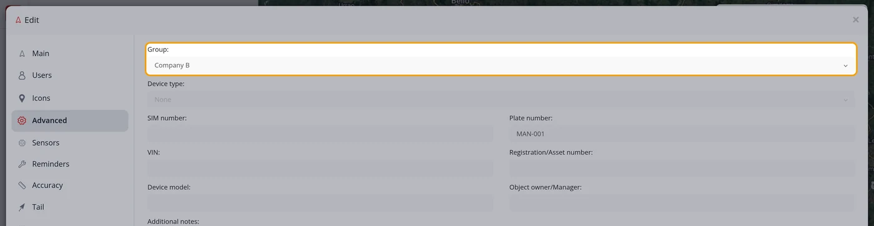Click the Main arrow icon in sidebar
874x226 pixels.
point(22,54)
